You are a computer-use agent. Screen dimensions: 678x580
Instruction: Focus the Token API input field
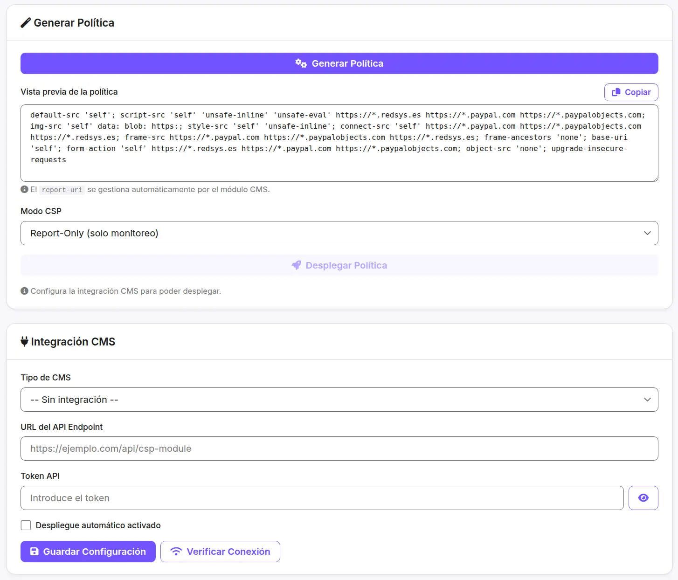pos(322,498)
